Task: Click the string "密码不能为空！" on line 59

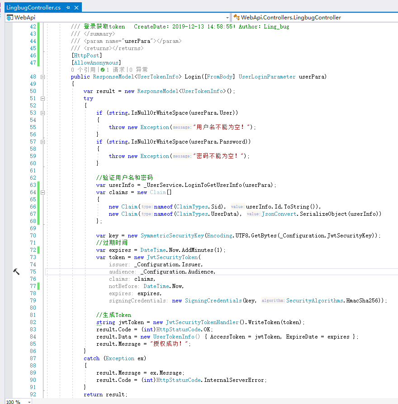Action: pos(218,156)
